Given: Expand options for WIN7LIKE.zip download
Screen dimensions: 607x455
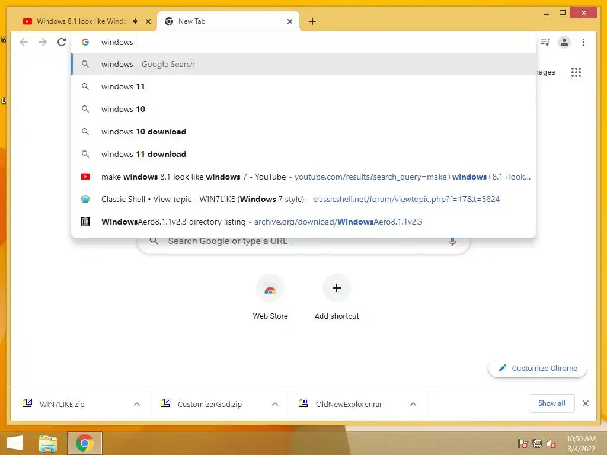Looking at the screenshot, I should [x=137, y=404].
